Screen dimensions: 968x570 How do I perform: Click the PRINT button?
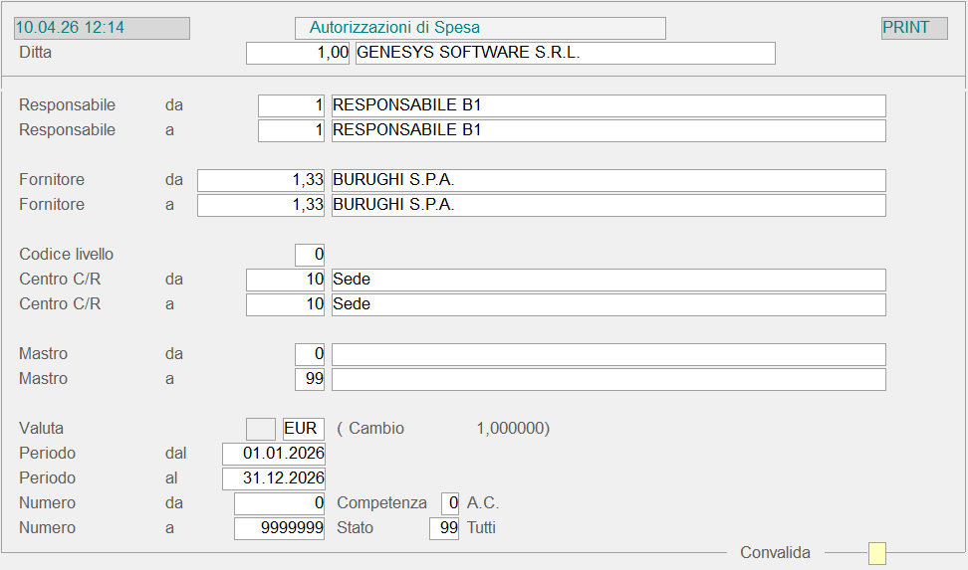point(913,28)
